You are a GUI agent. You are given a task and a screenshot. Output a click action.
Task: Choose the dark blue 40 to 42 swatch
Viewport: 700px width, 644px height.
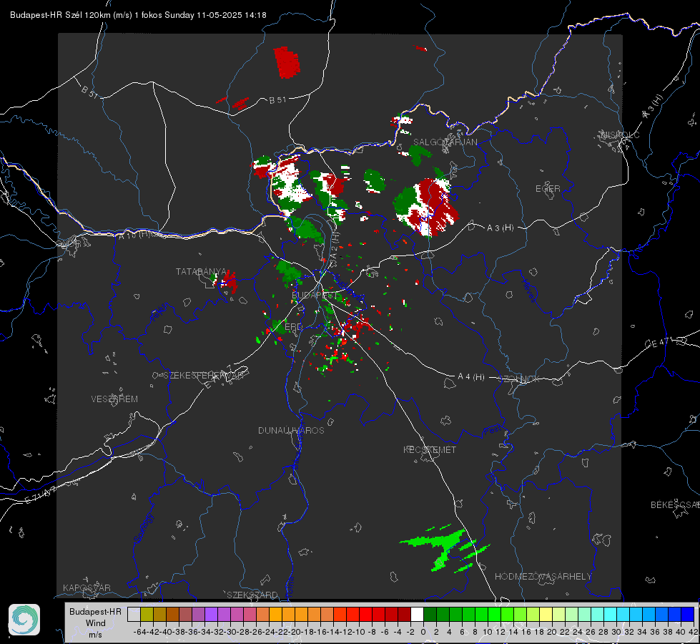[x=688, y=615]
